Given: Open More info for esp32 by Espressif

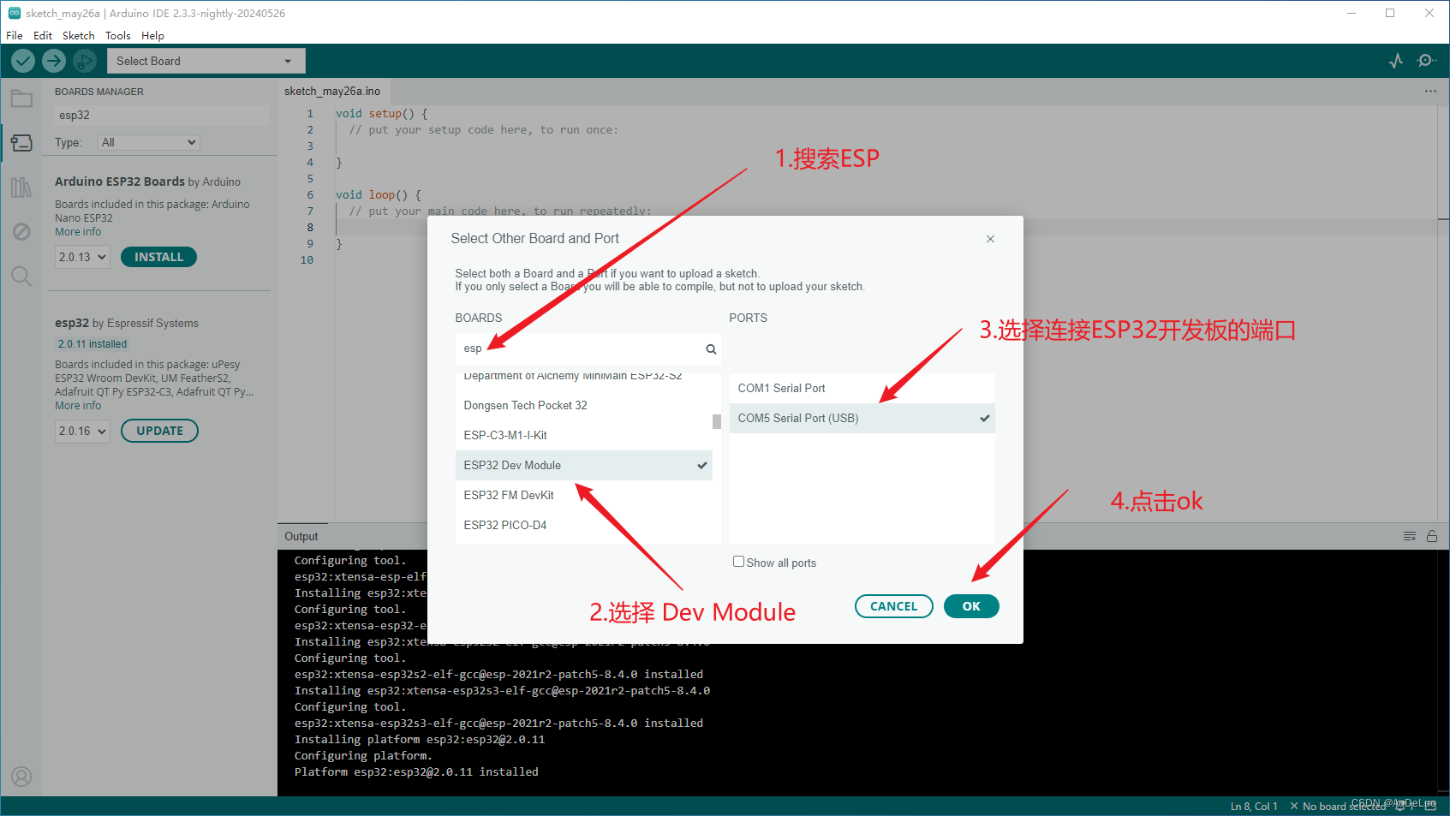Looking at the screenshot, I should coord(78,406).
